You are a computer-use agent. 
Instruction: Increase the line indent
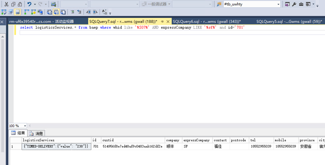pyautogui.click(x=95, y=12)
